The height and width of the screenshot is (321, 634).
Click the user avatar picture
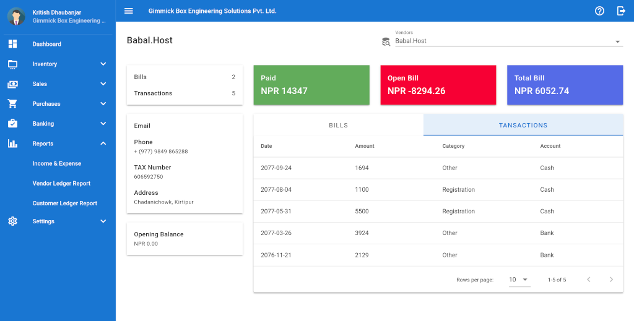pos(16,16)
